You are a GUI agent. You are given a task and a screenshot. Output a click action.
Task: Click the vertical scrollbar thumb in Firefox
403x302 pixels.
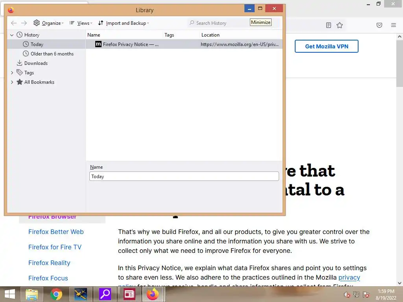point(399,63)
